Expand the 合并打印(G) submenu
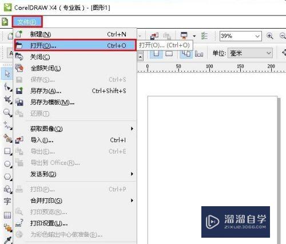This screenshot has height=244, width=286. [75, 200]
